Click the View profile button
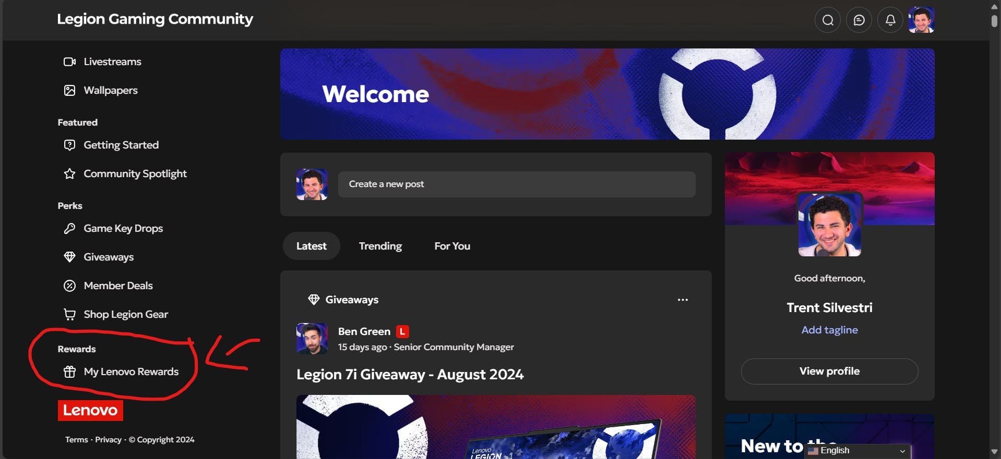 pos(830,371)
